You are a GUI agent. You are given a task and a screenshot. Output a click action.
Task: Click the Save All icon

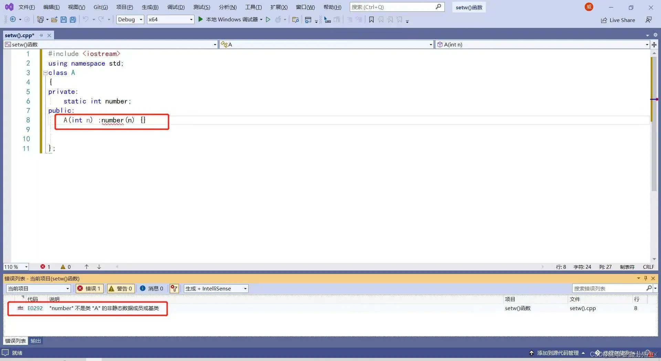click(x=73, y=20)
